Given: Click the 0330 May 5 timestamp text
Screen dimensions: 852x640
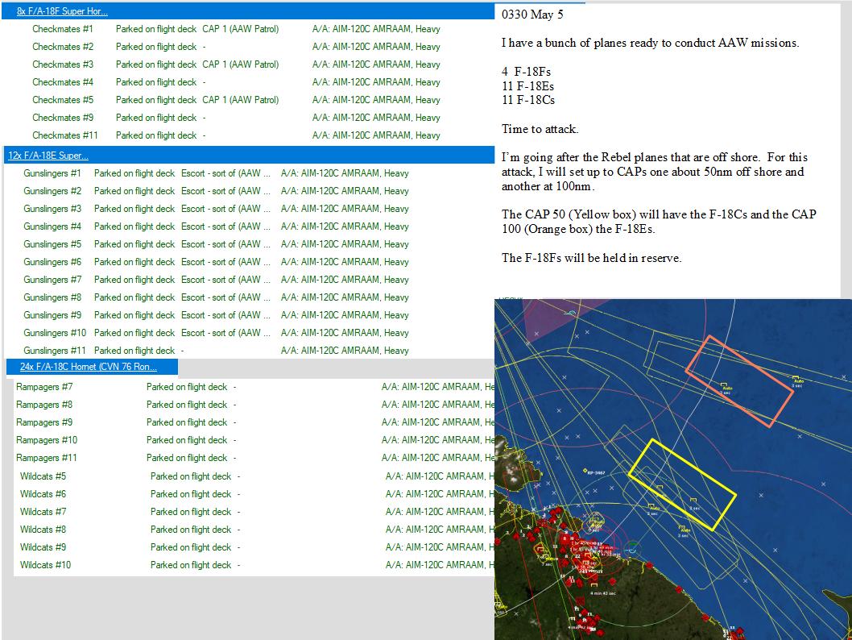Looking at the screenshot, I should 532,15.
